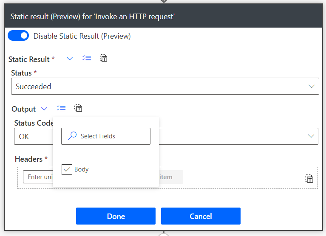Click the Headers key input field

(x=38, y=177)
